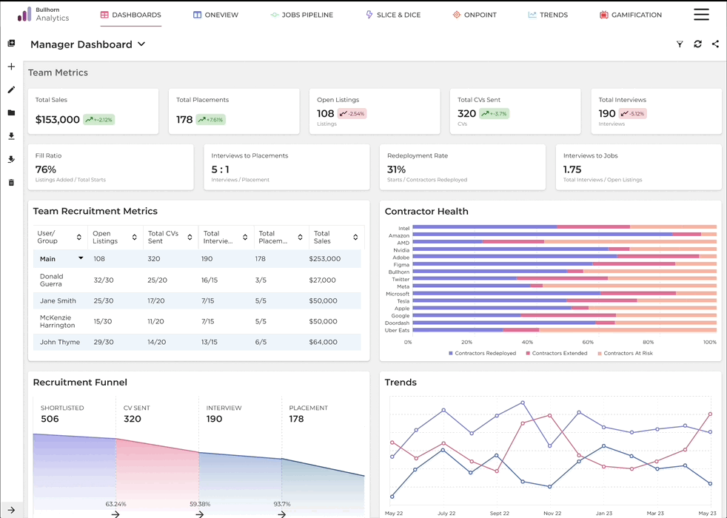Click the filter funnel icon

[x=680, y=44]
